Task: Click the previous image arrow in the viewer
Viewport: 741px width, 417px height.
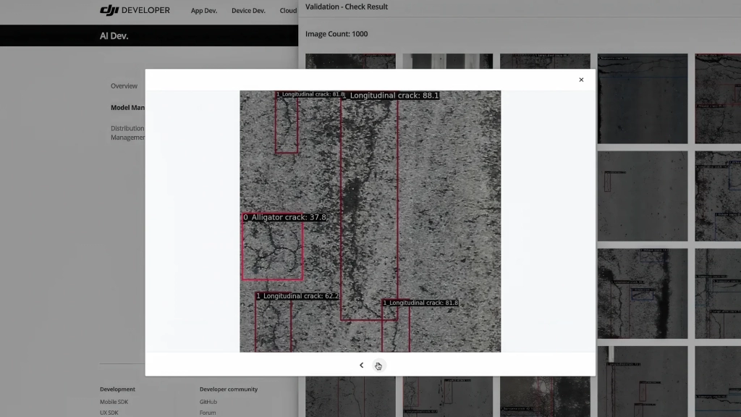Action: 361,365
